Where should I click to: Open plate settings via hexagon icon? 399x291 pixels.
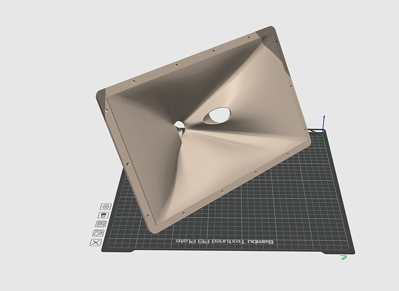tap(105, 206)
